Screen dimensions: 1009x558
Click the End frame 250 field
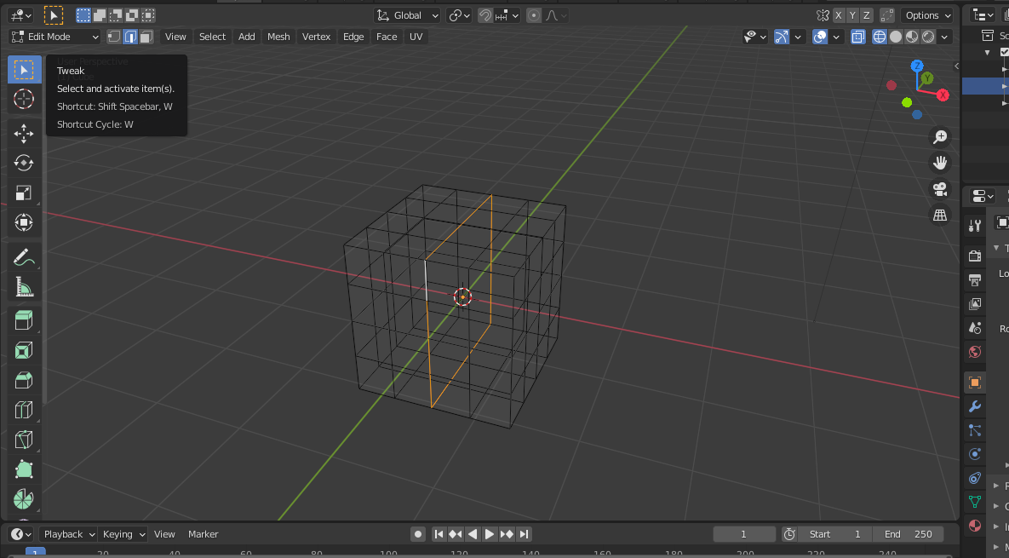[x=908, y=534]
